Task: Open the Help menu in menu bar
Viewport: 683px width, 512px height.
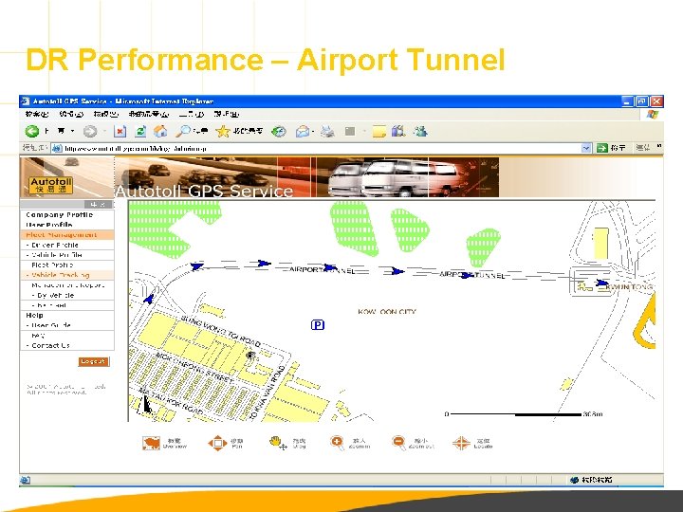Action: point(226,114)
